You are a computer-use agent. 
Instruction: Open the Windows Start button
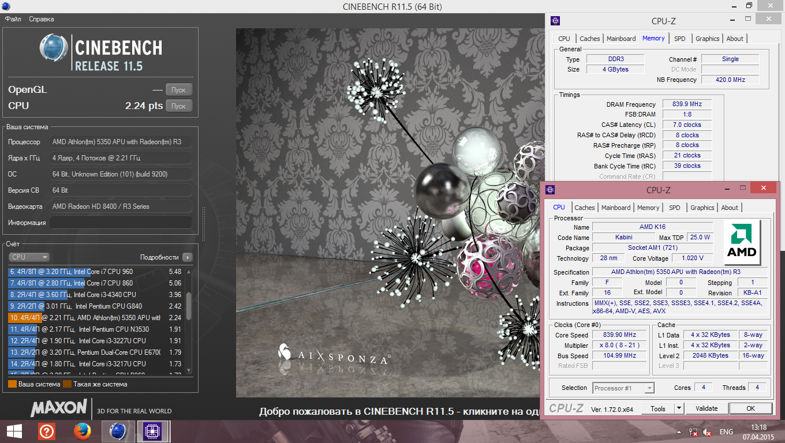pos(14,431)
